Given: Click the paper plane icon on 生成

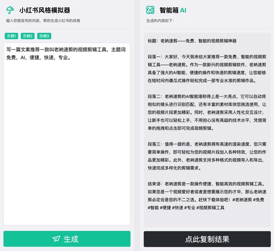Looking at the screenshot, I should coord(56,239).
